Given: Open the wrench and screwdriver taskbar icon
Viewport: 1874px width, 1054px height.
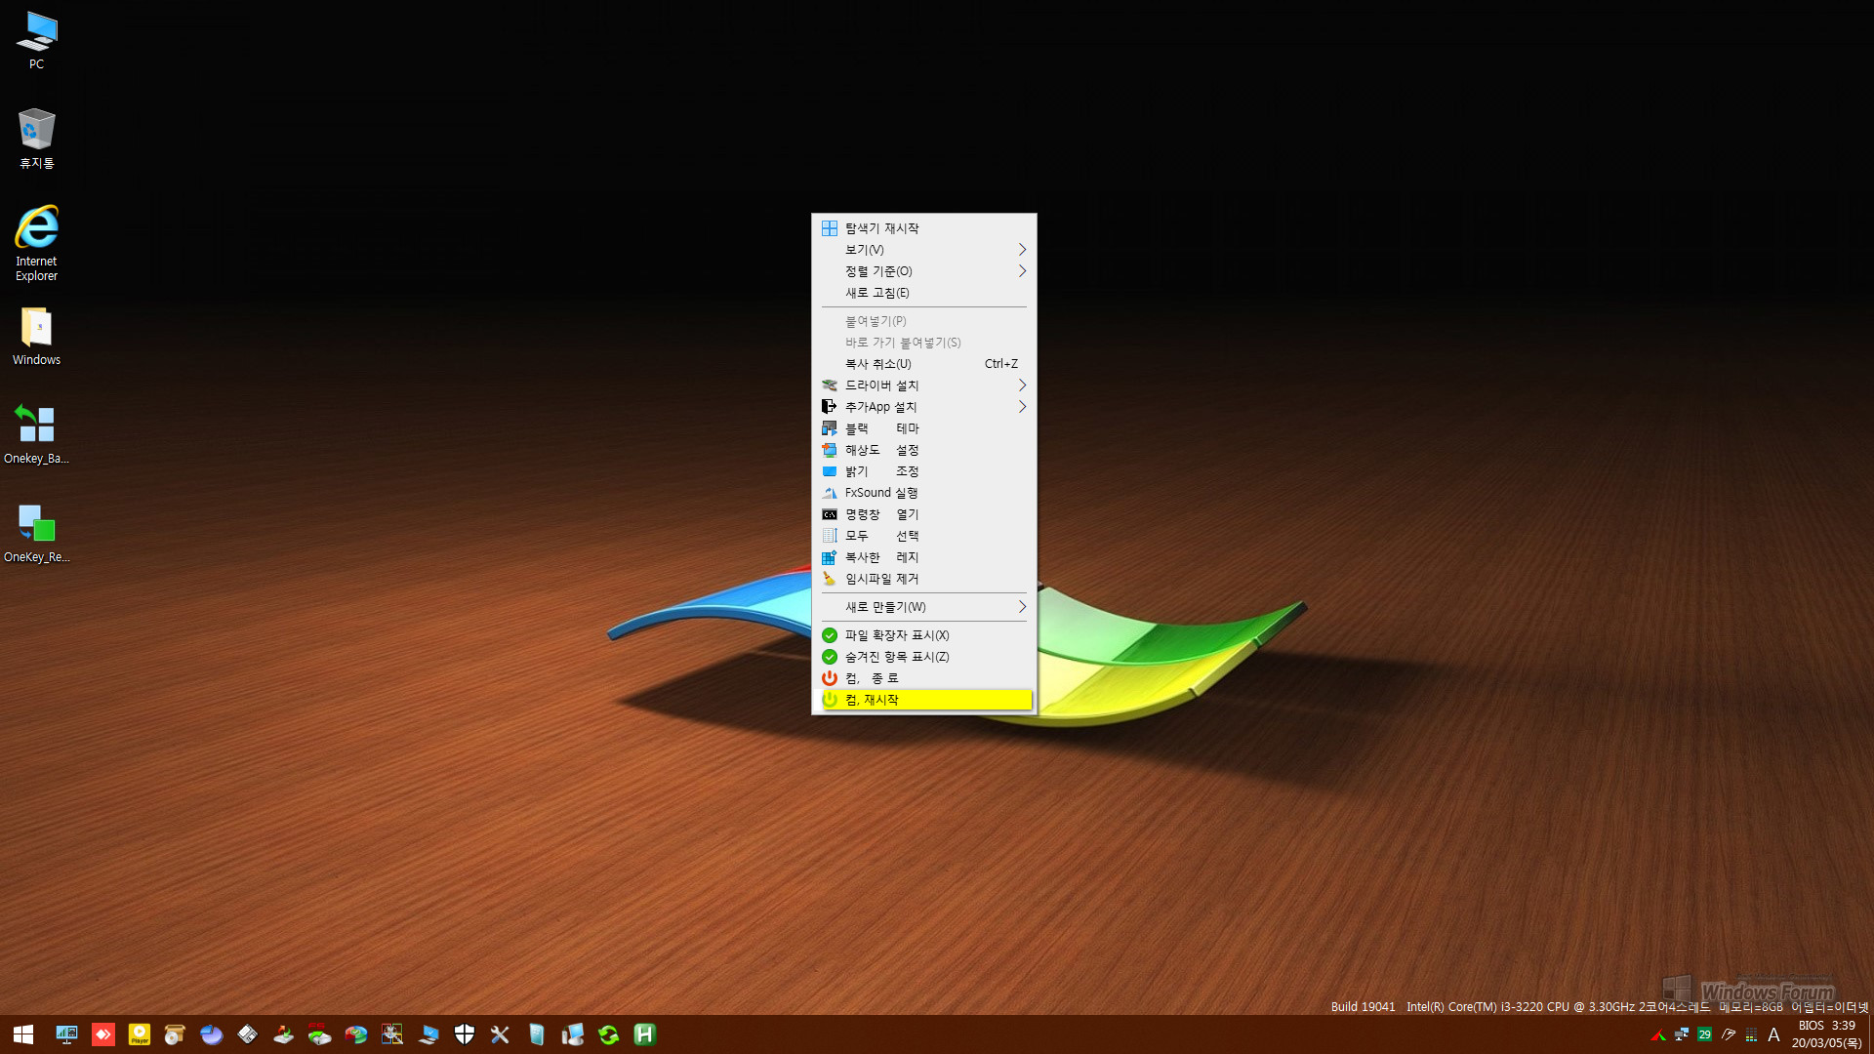Looking at the screenshot, I should tap(500, 1034).
